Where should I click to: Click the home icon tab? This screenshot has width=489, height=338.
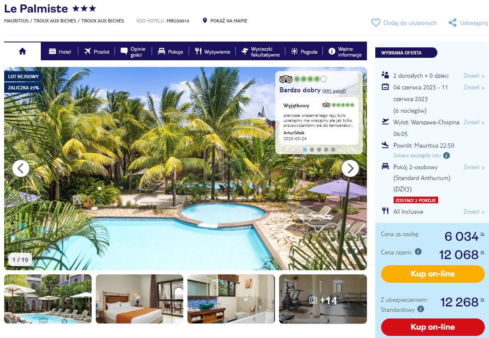tap(22, 52)
